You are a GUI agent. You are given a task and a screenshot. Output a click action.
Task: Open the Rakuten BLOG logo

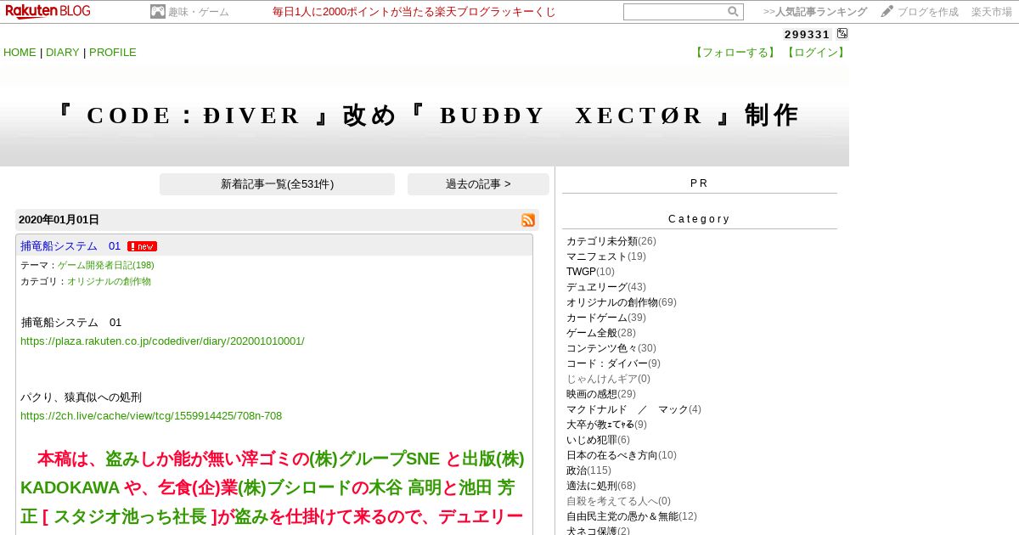click(48, 11)
